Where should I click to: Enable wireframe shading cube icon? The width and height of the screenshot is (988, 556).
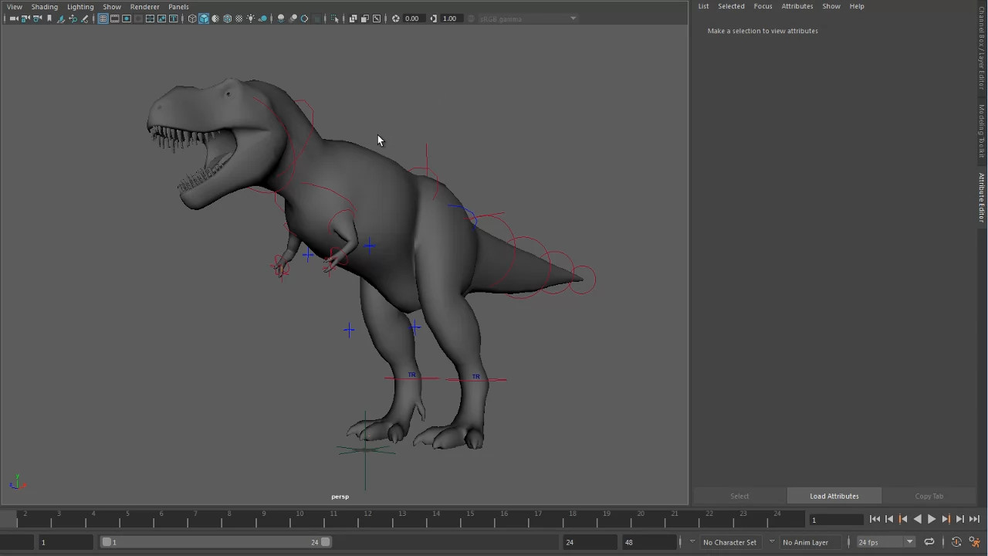192,19
